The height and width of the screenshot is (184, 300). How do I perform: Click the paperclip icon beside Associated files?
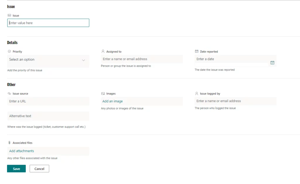9,143
